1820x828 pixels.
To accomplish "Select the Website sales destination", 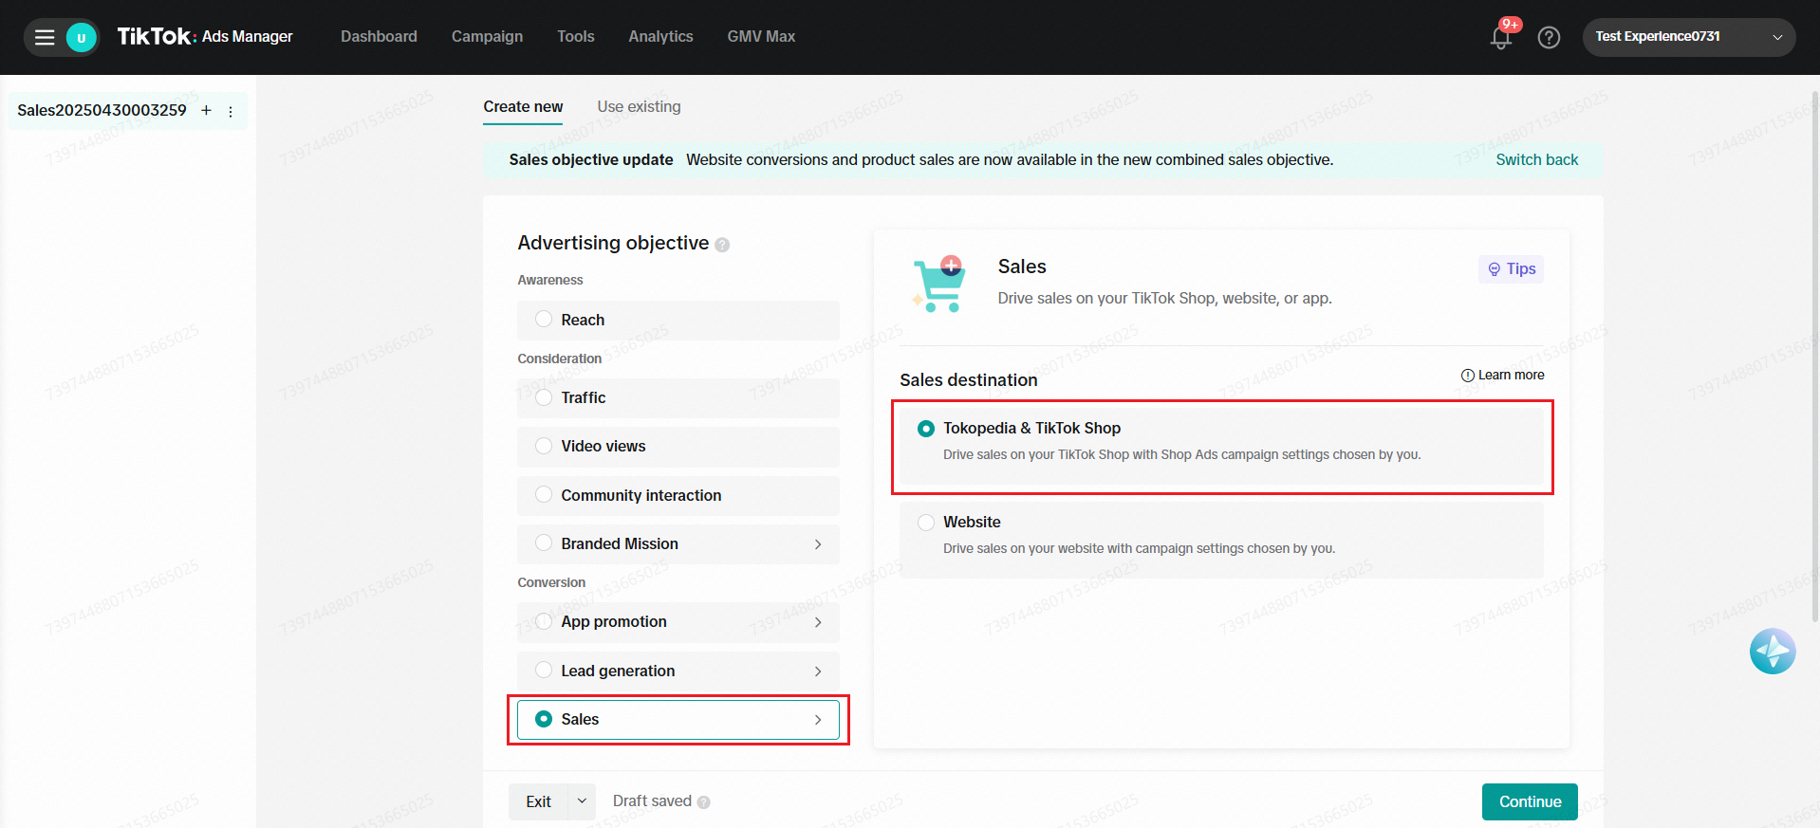I will coord(926,523).
